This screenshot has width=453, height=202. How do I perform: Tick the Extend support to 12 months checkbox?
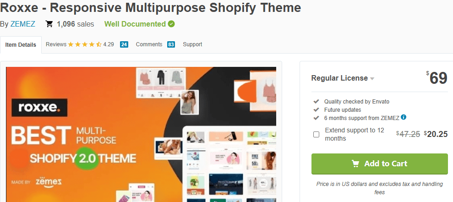[x=317, y=134]
